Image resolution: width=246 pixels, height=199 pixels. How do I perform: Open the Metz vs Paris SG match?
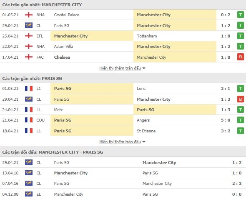coord(123,109)
